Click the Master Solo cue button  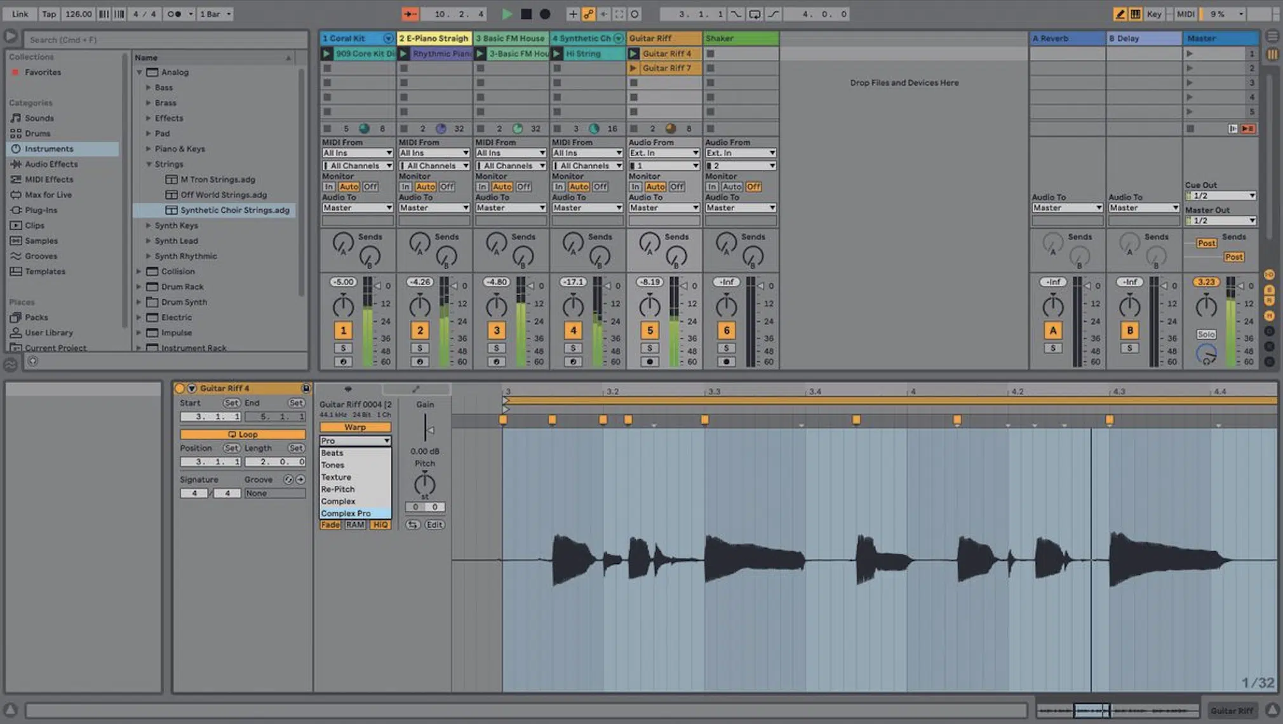1206,335
